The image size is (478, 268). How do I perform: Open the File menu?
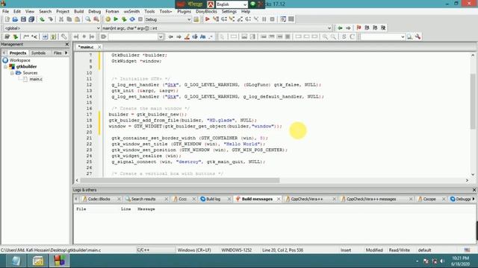coord(5,12)
